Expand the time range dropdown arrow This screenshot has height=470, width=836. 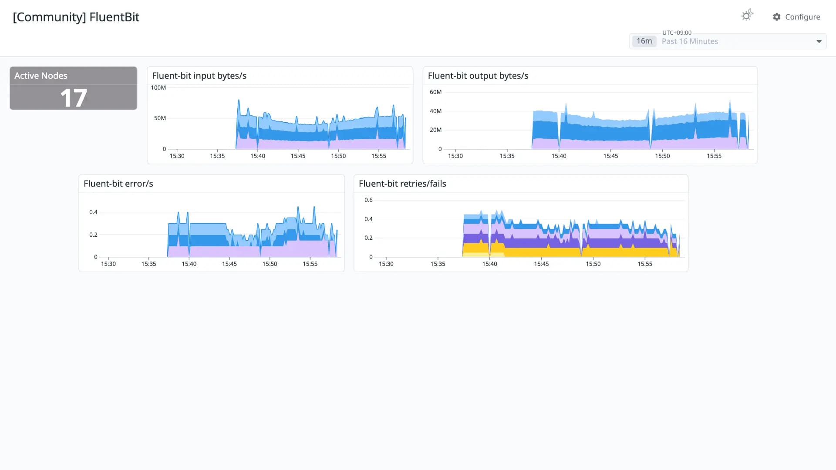(x=819, y=41)
